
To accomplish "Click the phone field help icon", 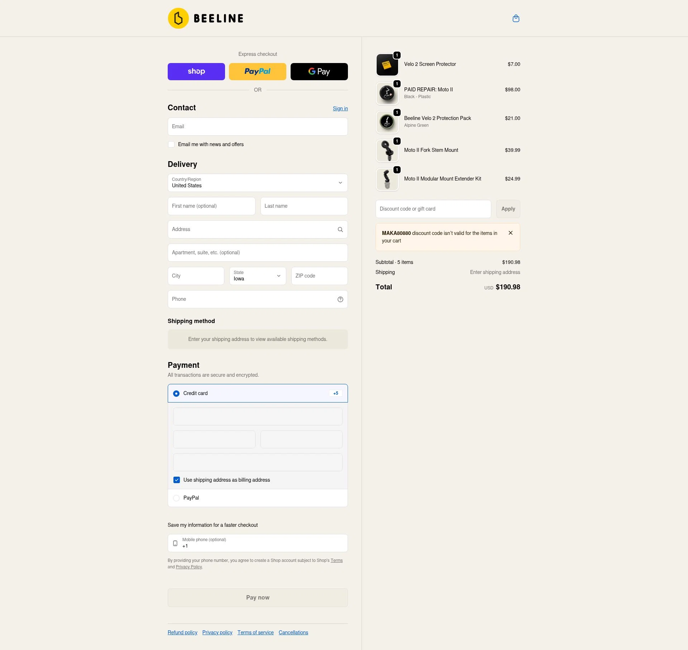I will 340,299.
